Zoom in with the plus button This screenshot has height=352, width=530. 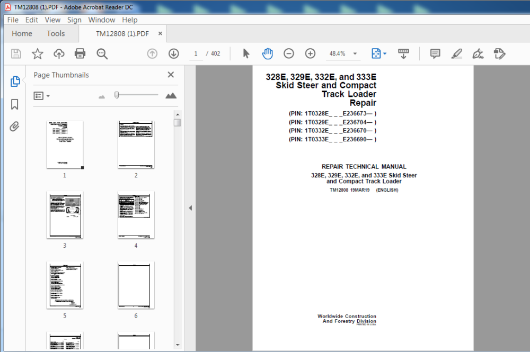coord(310,53)
